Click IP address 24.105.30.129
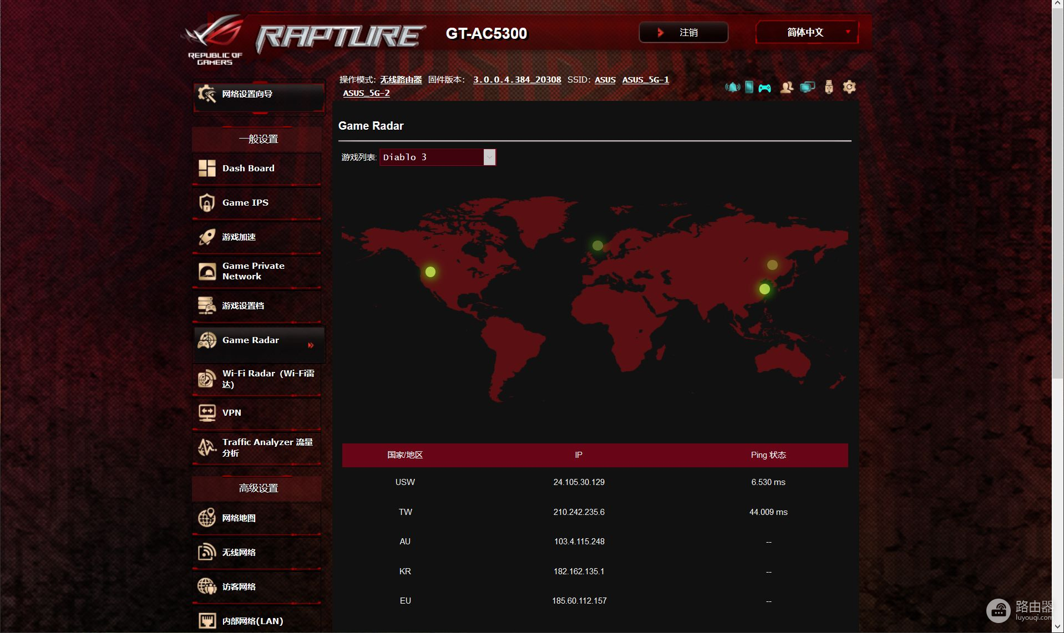1064x633 pixels. (x=579, y=482)
